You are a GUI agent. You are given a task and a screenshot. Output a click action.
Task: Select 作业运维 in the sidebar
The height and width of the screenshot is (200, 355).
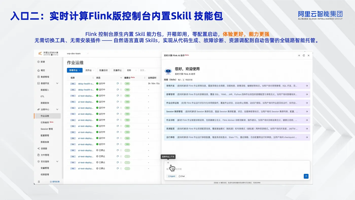point(47,116)
